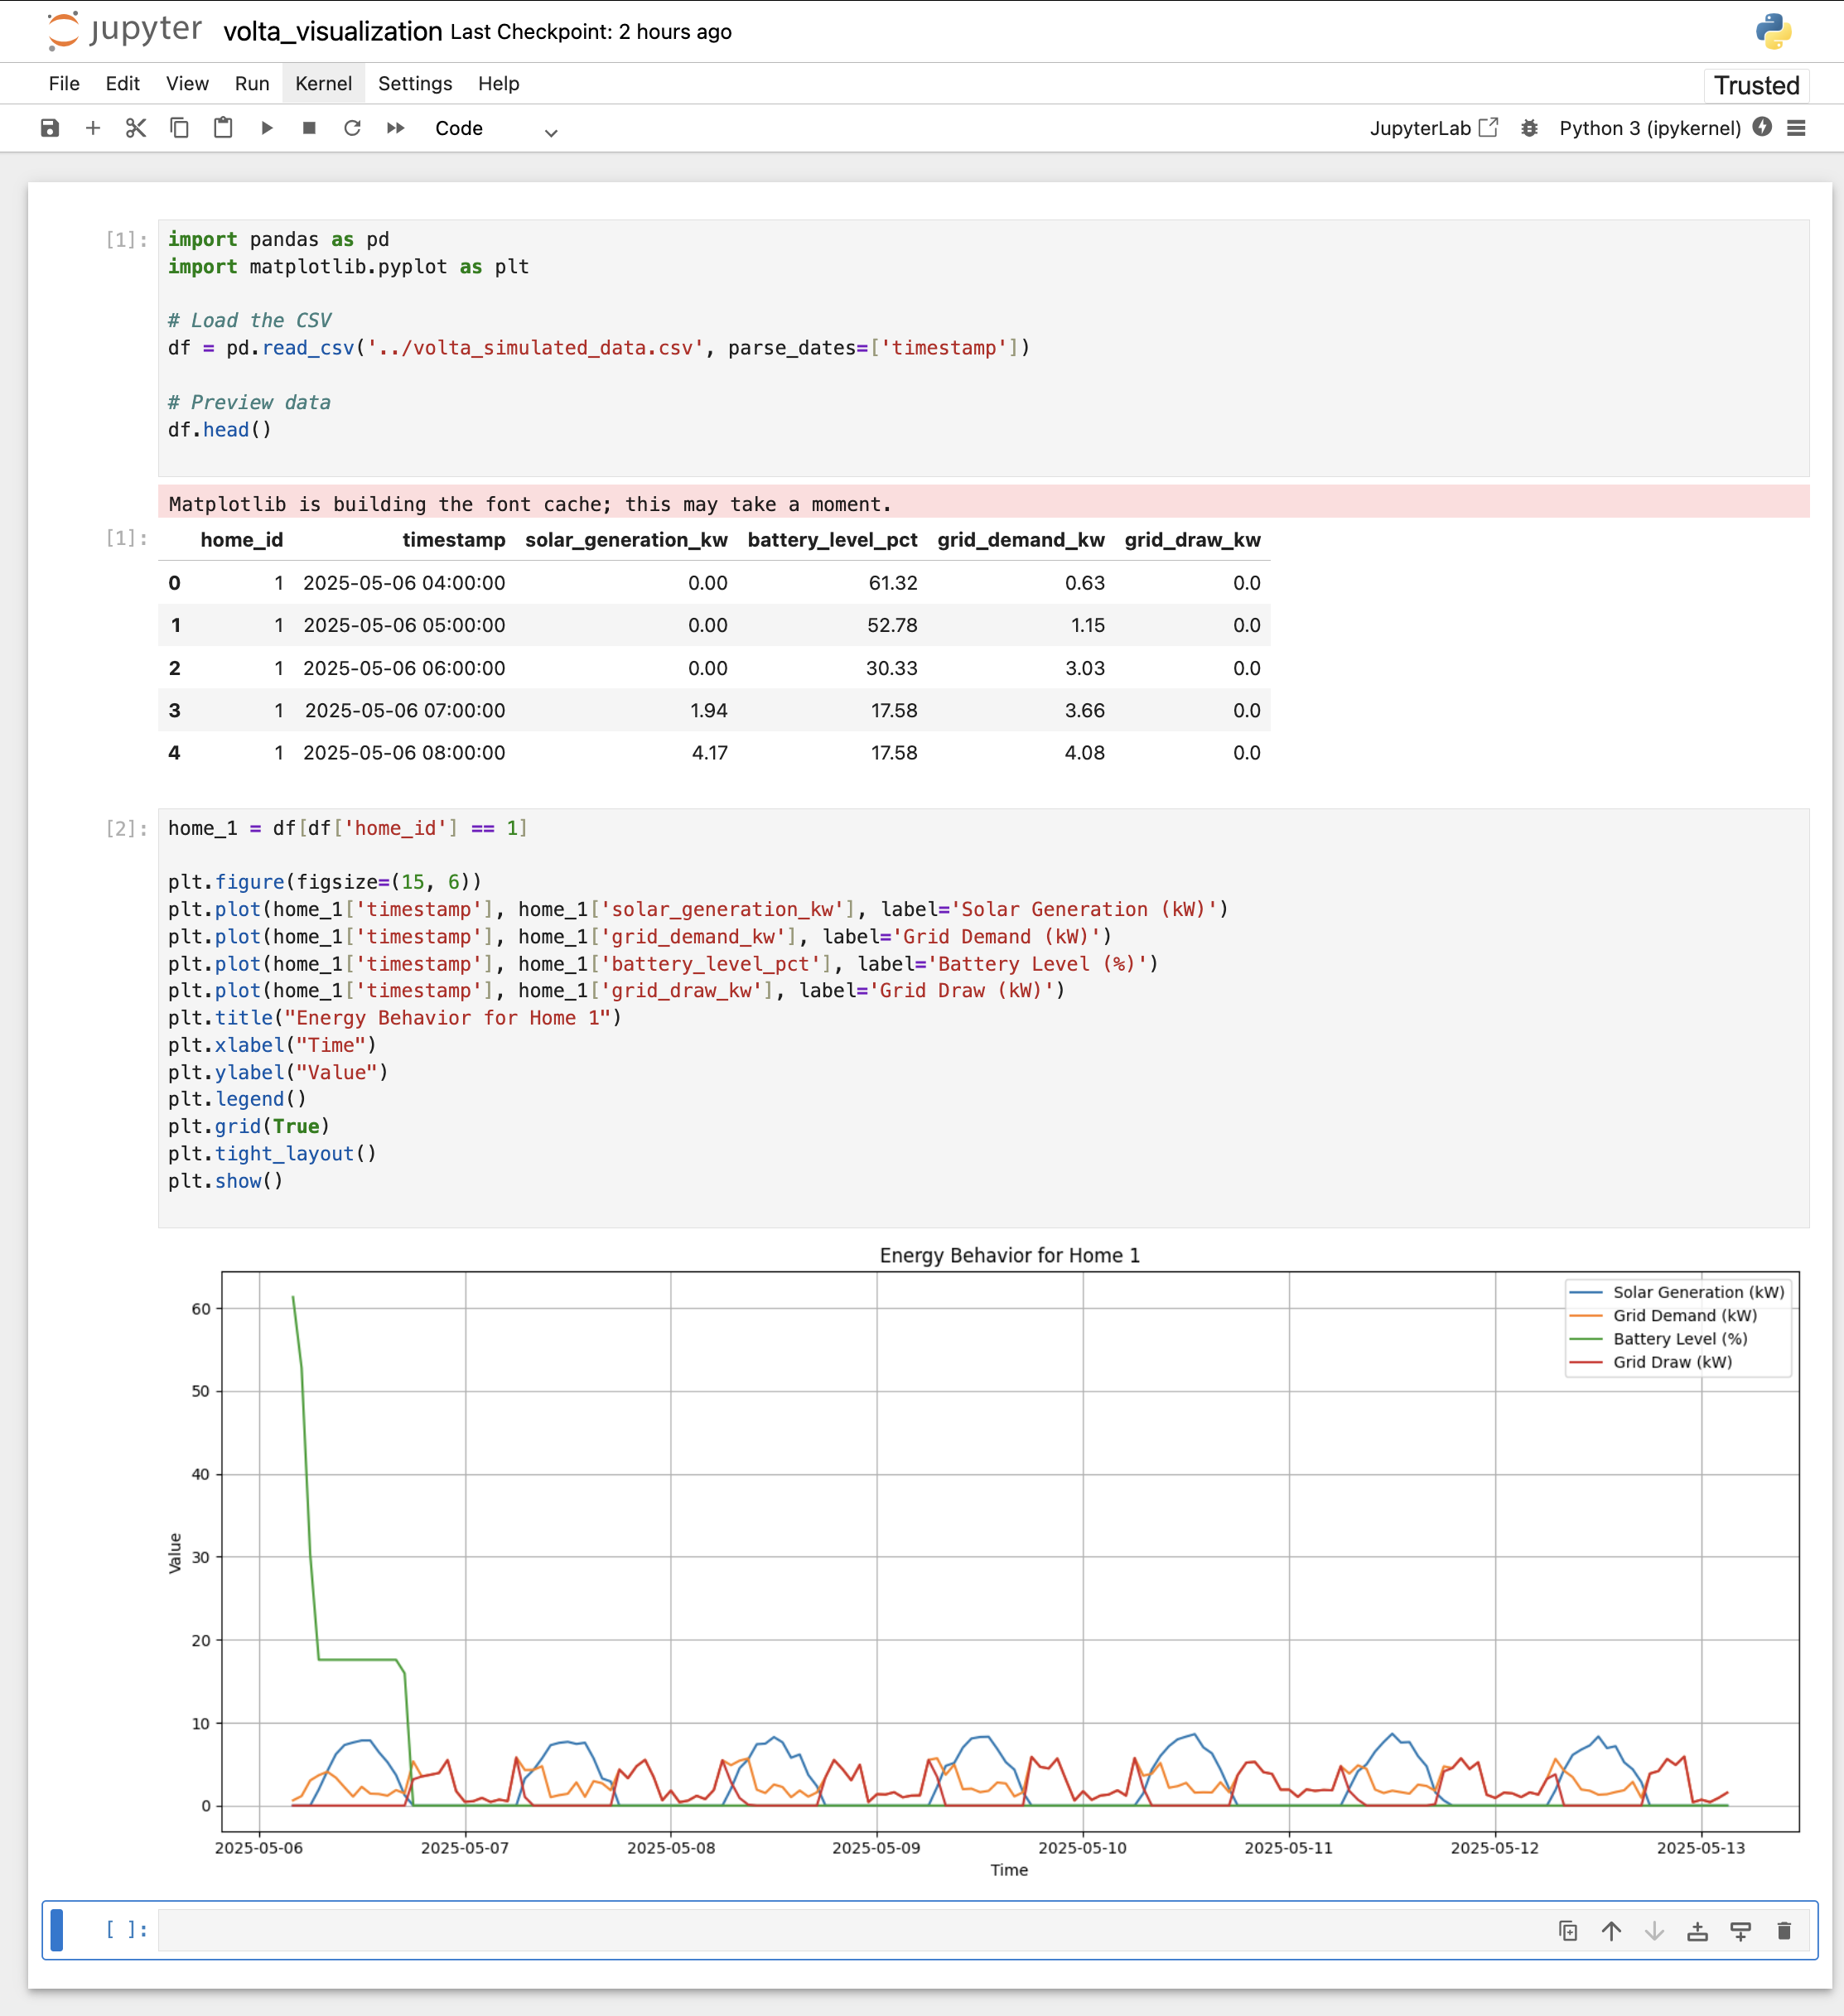
Task: Insert cell above the active cell icon
Action: (1697, 1930)
